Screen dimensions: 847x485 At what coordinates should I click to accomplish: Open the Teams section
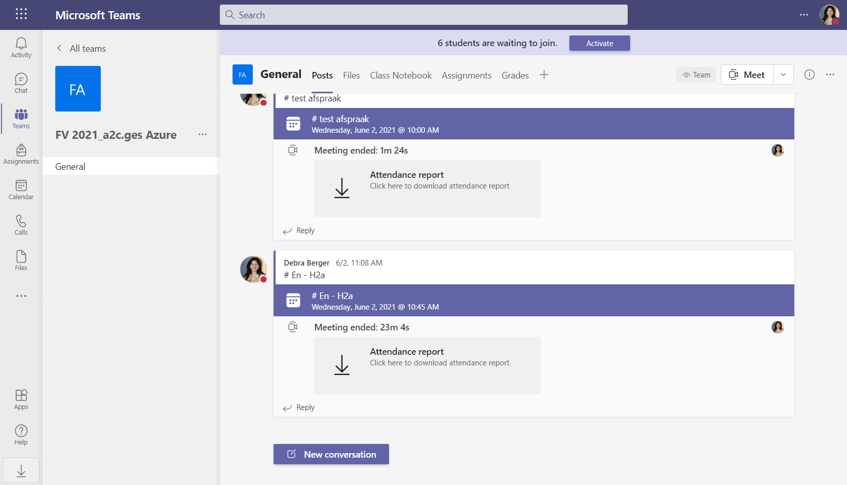(21, 118)
